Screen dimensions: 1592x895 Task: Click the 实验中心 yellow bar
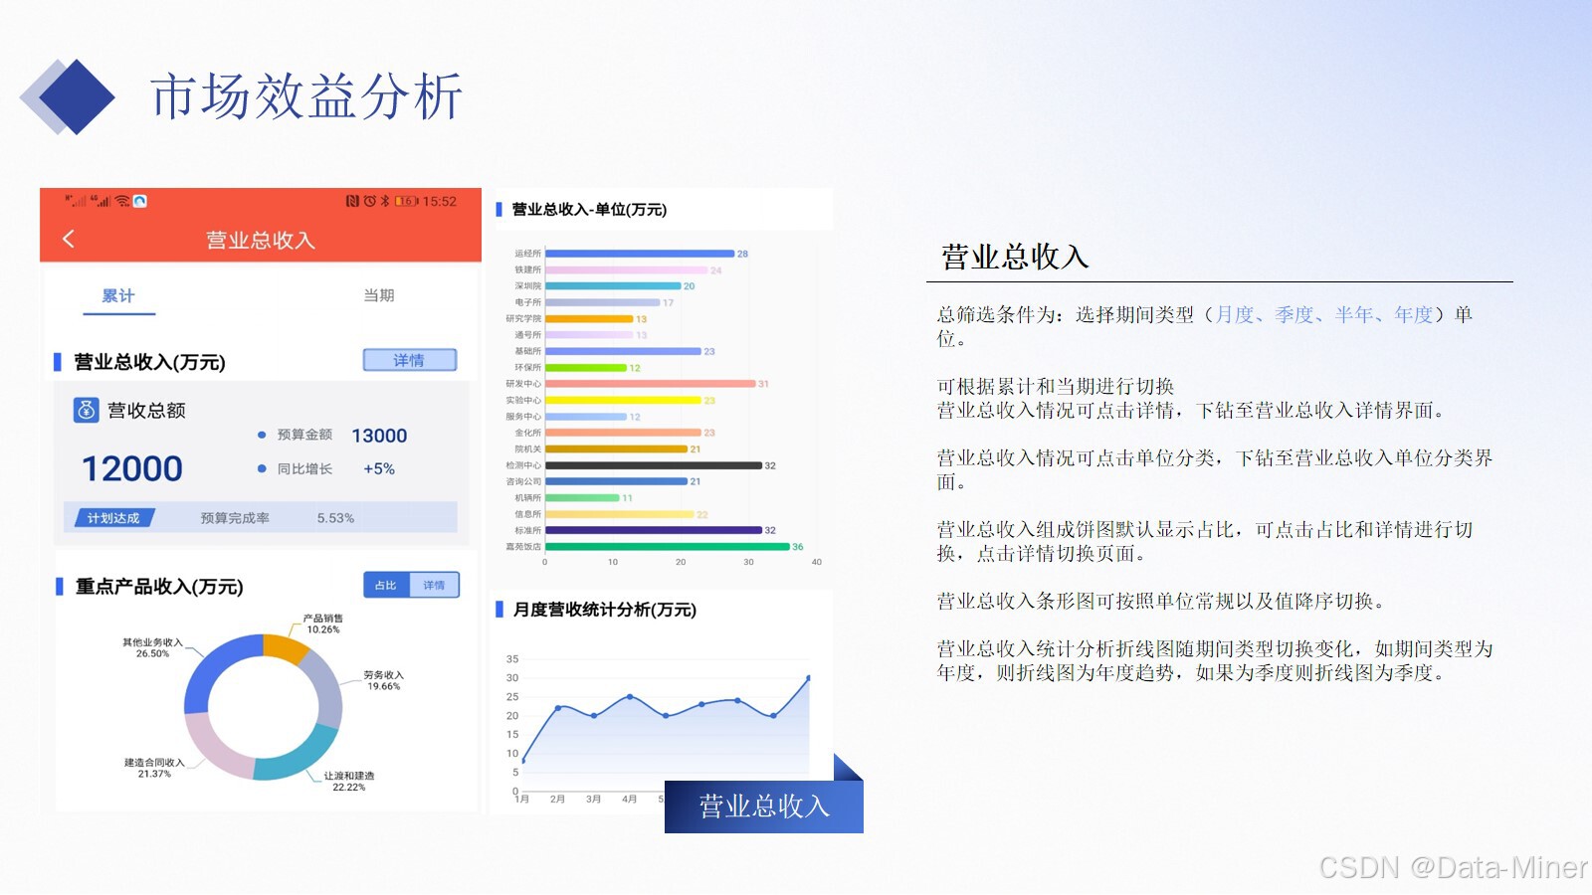pyautogui.click(x=623, y=400)
